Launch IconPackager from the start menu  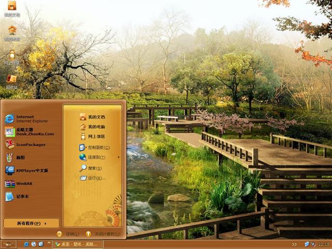[25, 145]
